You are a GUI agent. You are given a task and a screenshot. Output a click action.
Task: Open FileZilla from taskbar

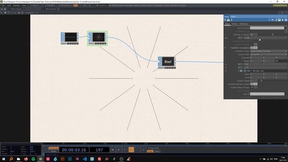point(99,159)
